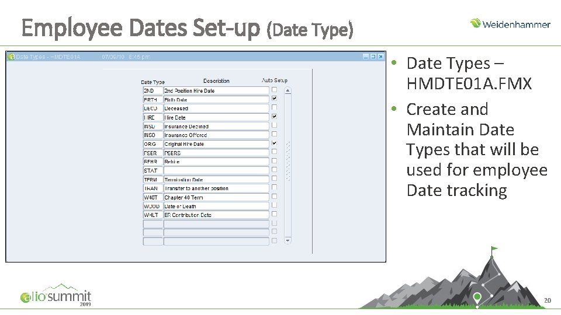
Task: Select the WHLT date type field
Action: point(153,215)
